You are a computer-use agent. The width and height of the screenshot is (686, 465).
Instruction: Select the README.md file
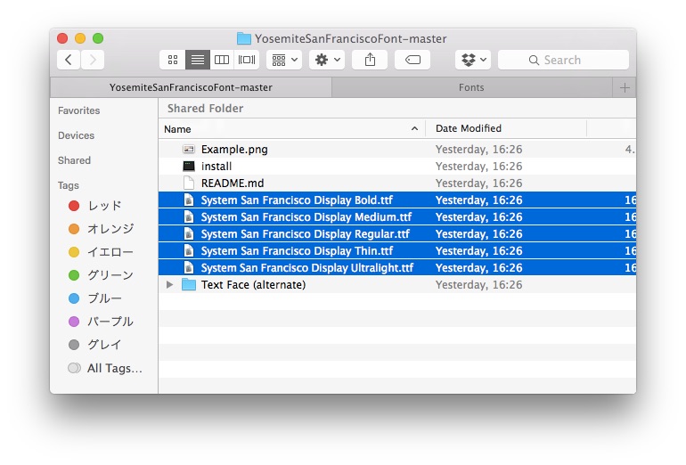pyautogui.click(x=397, y=184)
